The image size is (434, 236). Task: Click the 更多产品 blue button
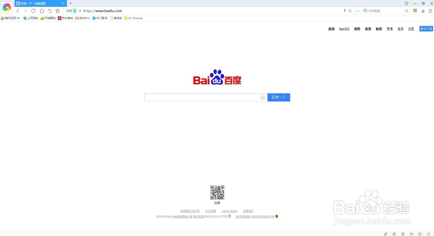[x=426, y=29]
